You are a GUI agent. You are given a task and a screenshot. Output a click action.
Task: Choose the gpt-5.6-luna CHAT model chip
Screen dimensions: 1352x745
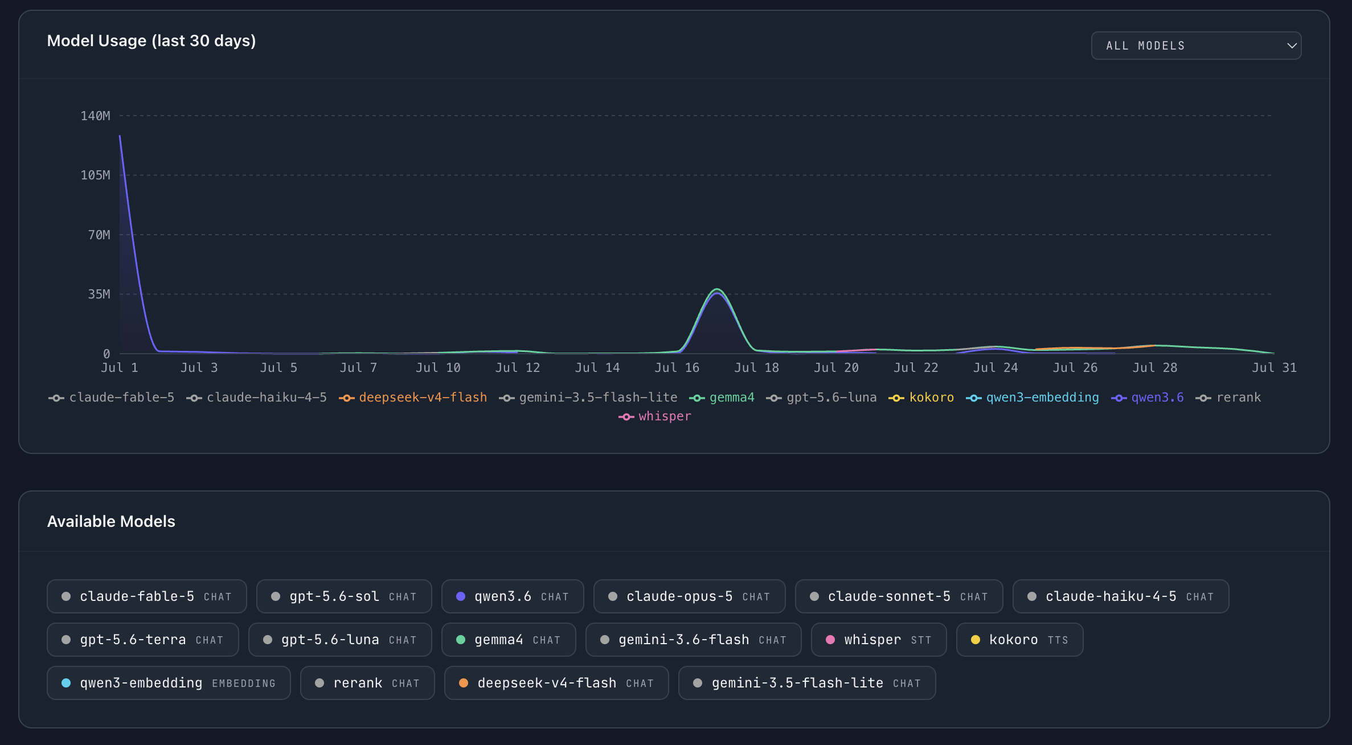(340, 640)
